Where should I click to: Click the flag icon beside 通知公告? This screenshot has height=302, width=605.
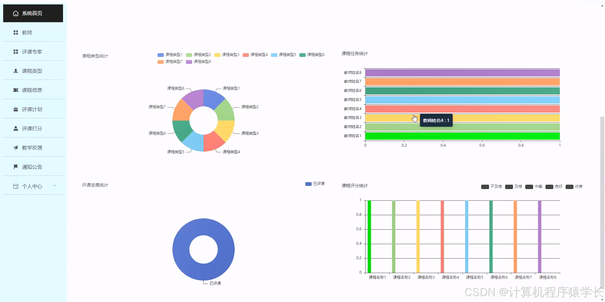point(16,167)
